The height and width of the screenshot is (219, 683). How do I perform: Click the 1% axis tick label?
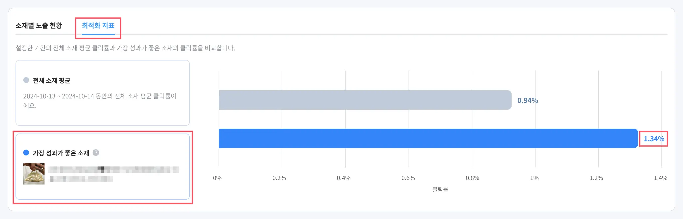tap(534, 178)
